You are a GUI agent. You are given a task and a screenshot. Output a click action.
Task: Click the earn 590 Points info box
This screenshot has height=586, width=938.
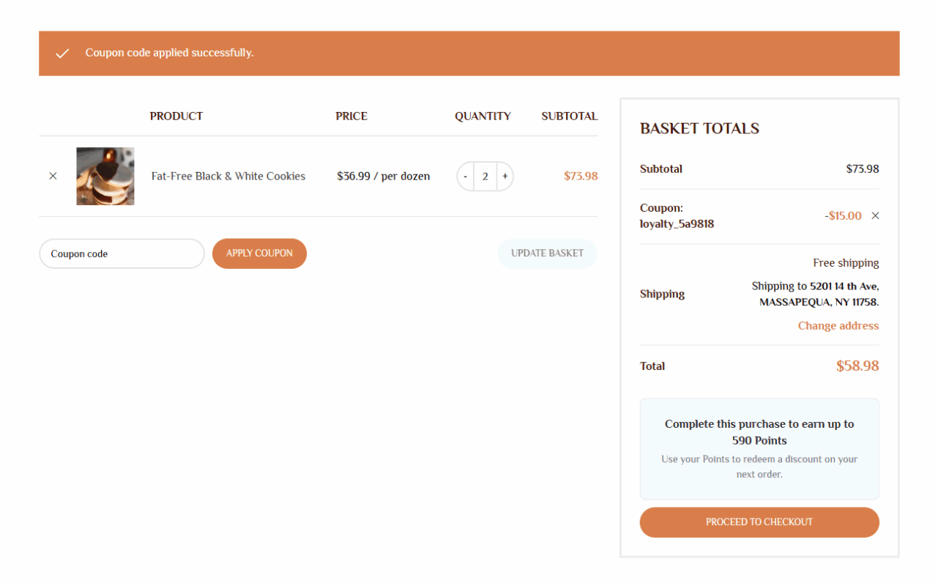click(x=759, y=448)
